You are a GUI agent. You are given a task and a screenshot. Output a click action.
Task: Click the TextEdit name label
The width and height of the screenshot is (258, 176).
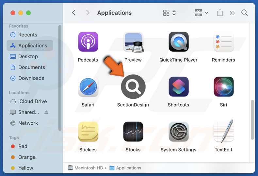[223, 150]
